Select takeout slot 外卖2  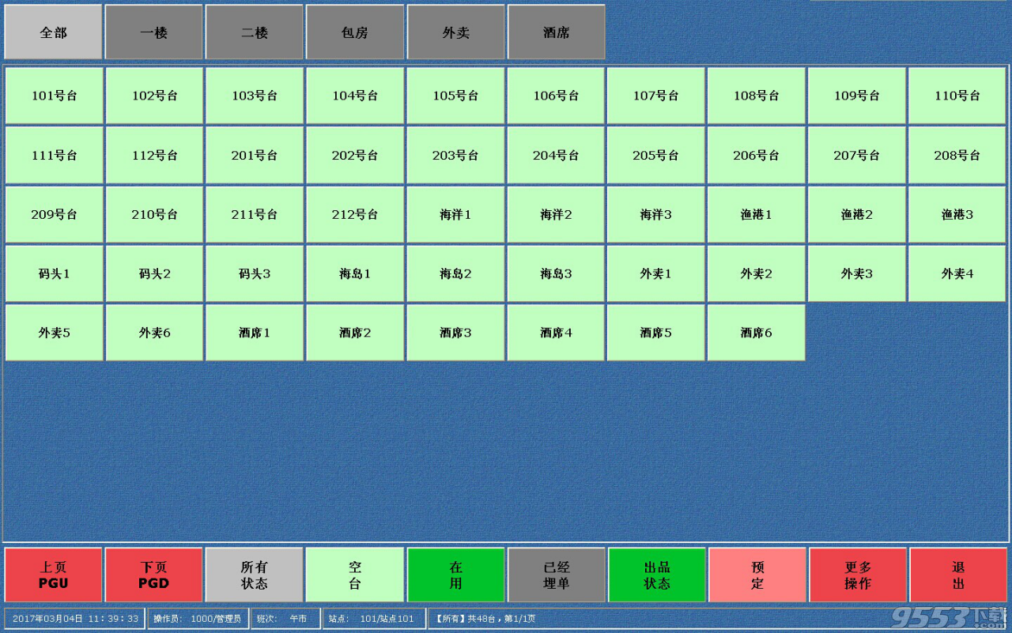coord(756,273)
